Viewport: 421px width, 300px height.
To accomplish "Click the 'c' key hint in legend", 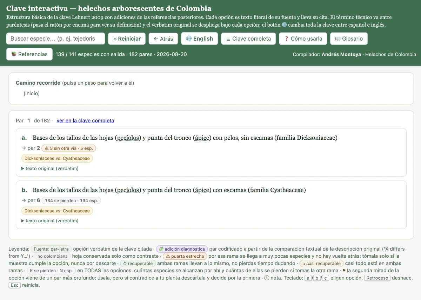I will pos(326,278).
